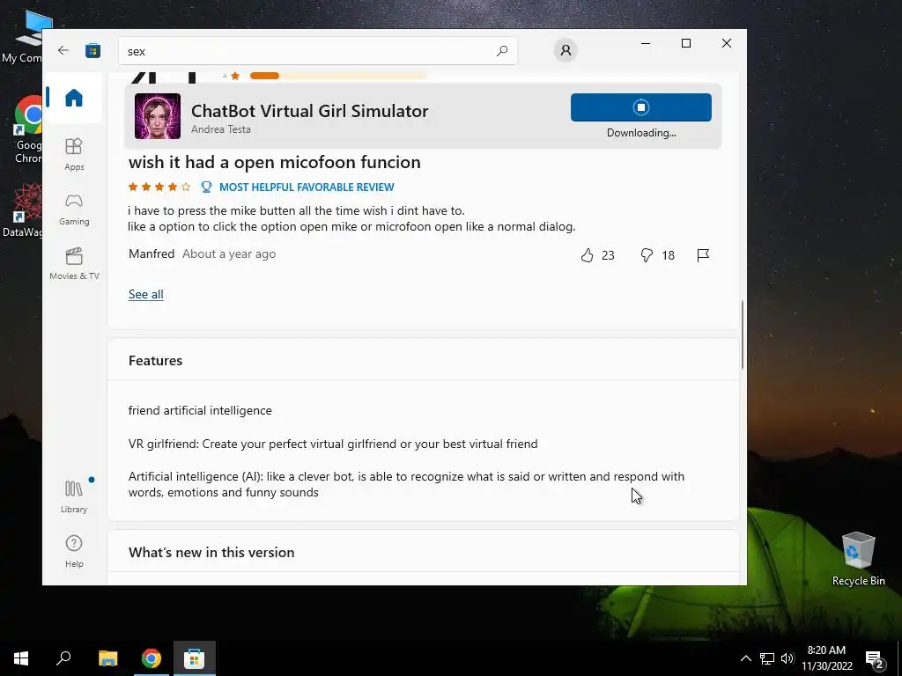The image size is (902, 676).
Task: Click the VR girlfriend feature line
Action: tap(333, 444)
